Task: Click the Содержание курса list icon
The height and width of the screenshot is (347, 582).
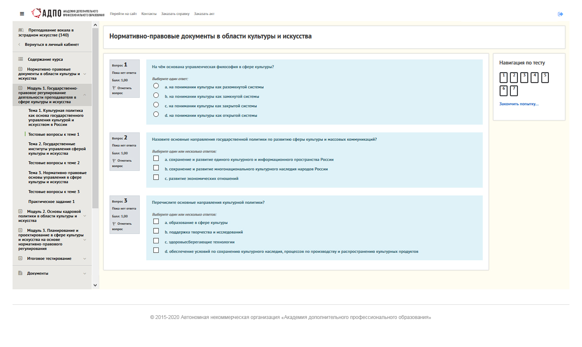Action: [x=21, y=59]
